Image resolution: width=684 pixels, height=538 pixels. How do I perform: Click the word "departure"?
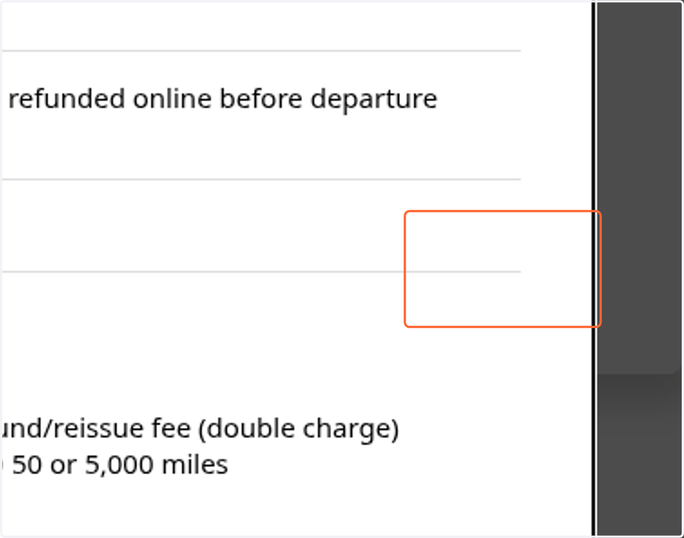[x=374, y=100]
